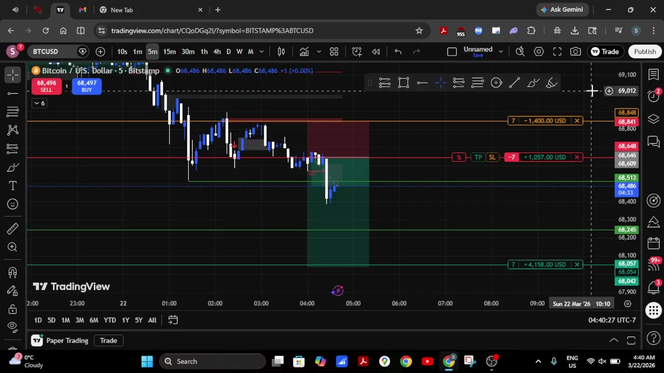Cancel the -1,400.00 USD stop order

pyautogui.click(x=577, y=121)
